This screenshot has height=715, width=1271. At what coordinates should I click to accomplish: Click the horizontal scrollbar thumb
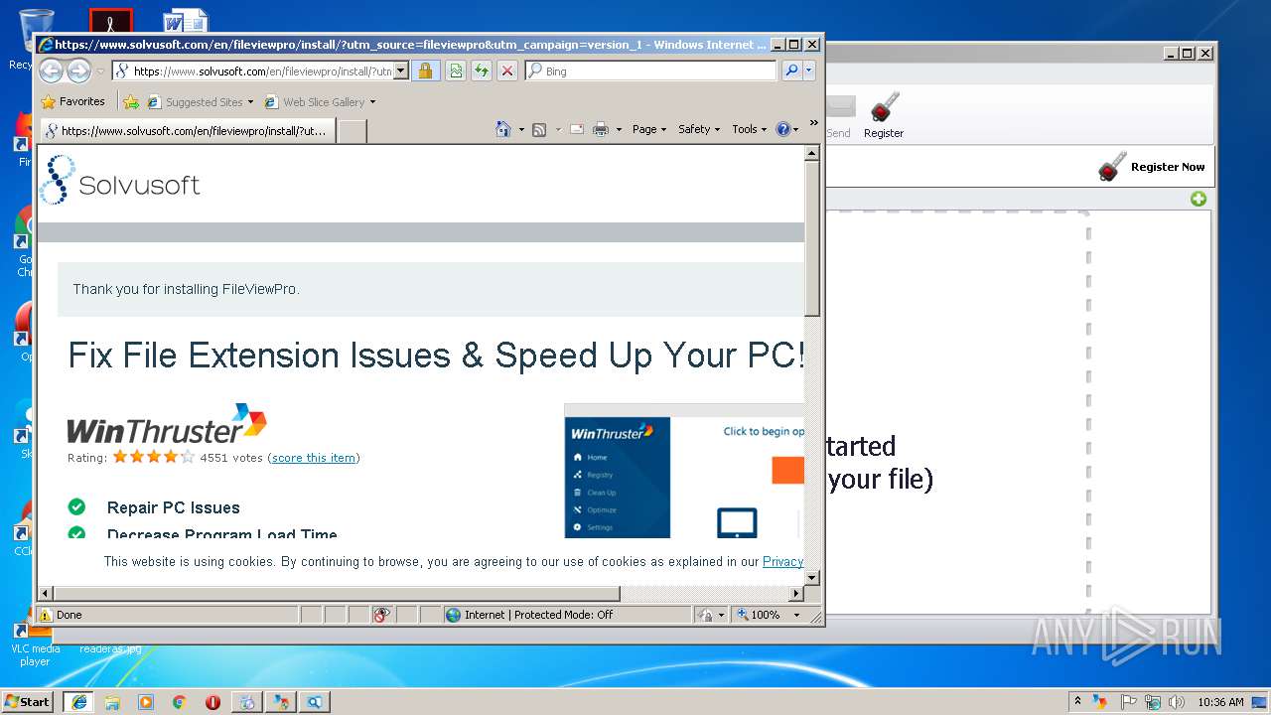click(x=337, y=593)
